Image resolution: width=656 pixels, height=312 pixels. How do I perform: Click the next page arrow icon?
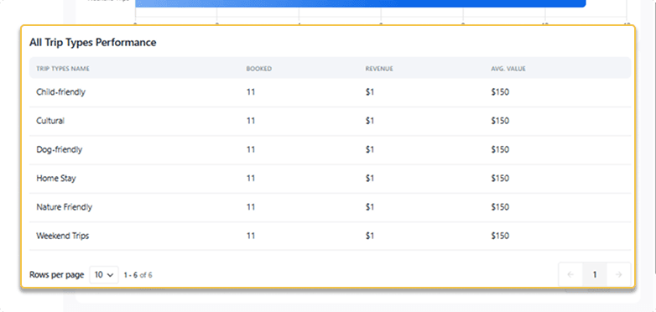pos(619,275)
